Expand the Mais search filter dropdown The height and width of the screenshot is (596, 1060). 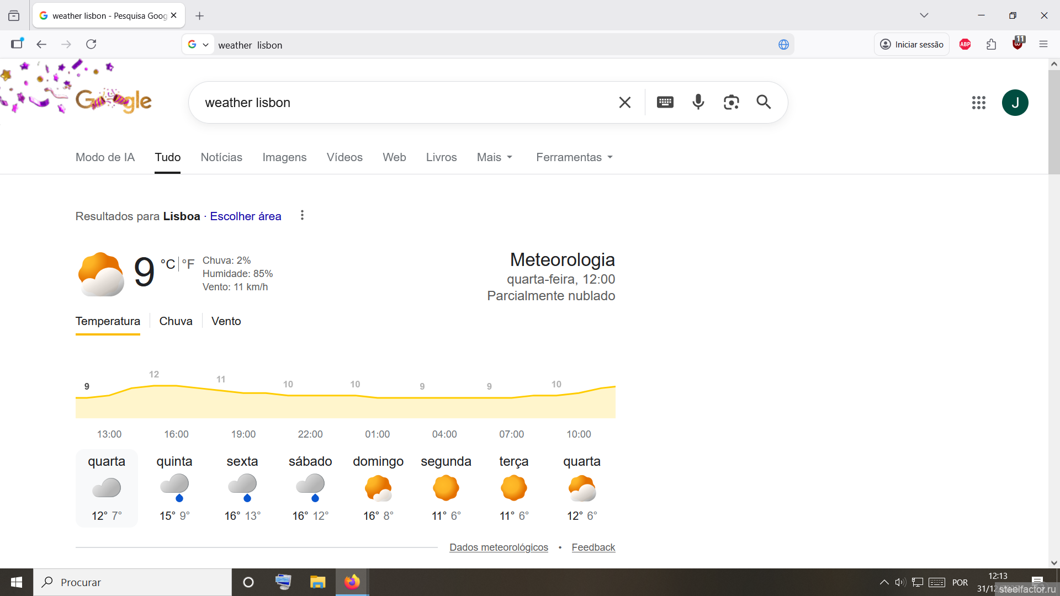coord(495,157)
